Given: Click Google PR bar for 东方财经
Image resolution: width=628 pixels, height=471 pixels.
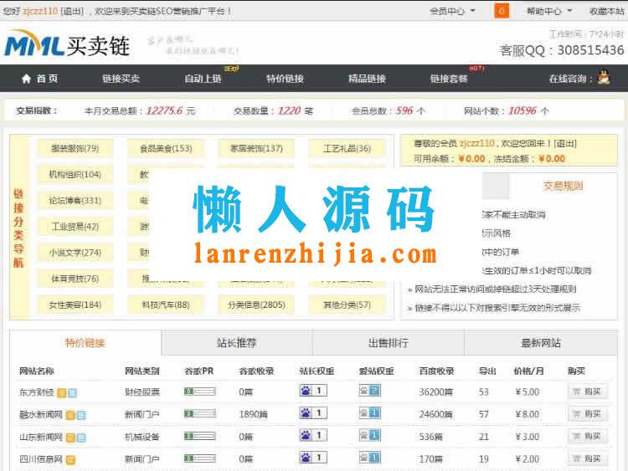Looking at the screenshot, I should point(199,392).
